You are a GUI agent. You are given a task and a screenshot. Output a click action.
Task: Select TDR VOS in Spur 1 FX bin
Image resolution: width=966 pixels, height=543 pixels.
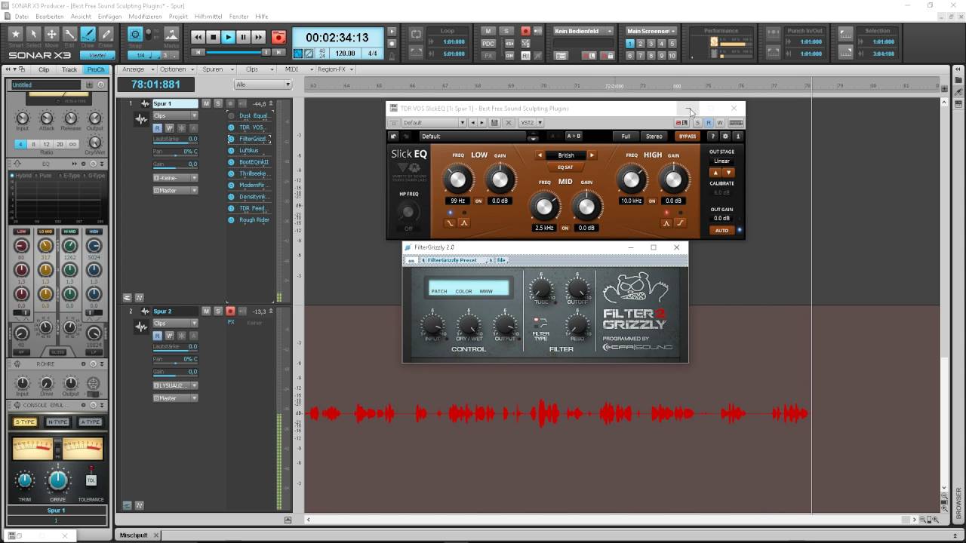(x=251, y=127)
